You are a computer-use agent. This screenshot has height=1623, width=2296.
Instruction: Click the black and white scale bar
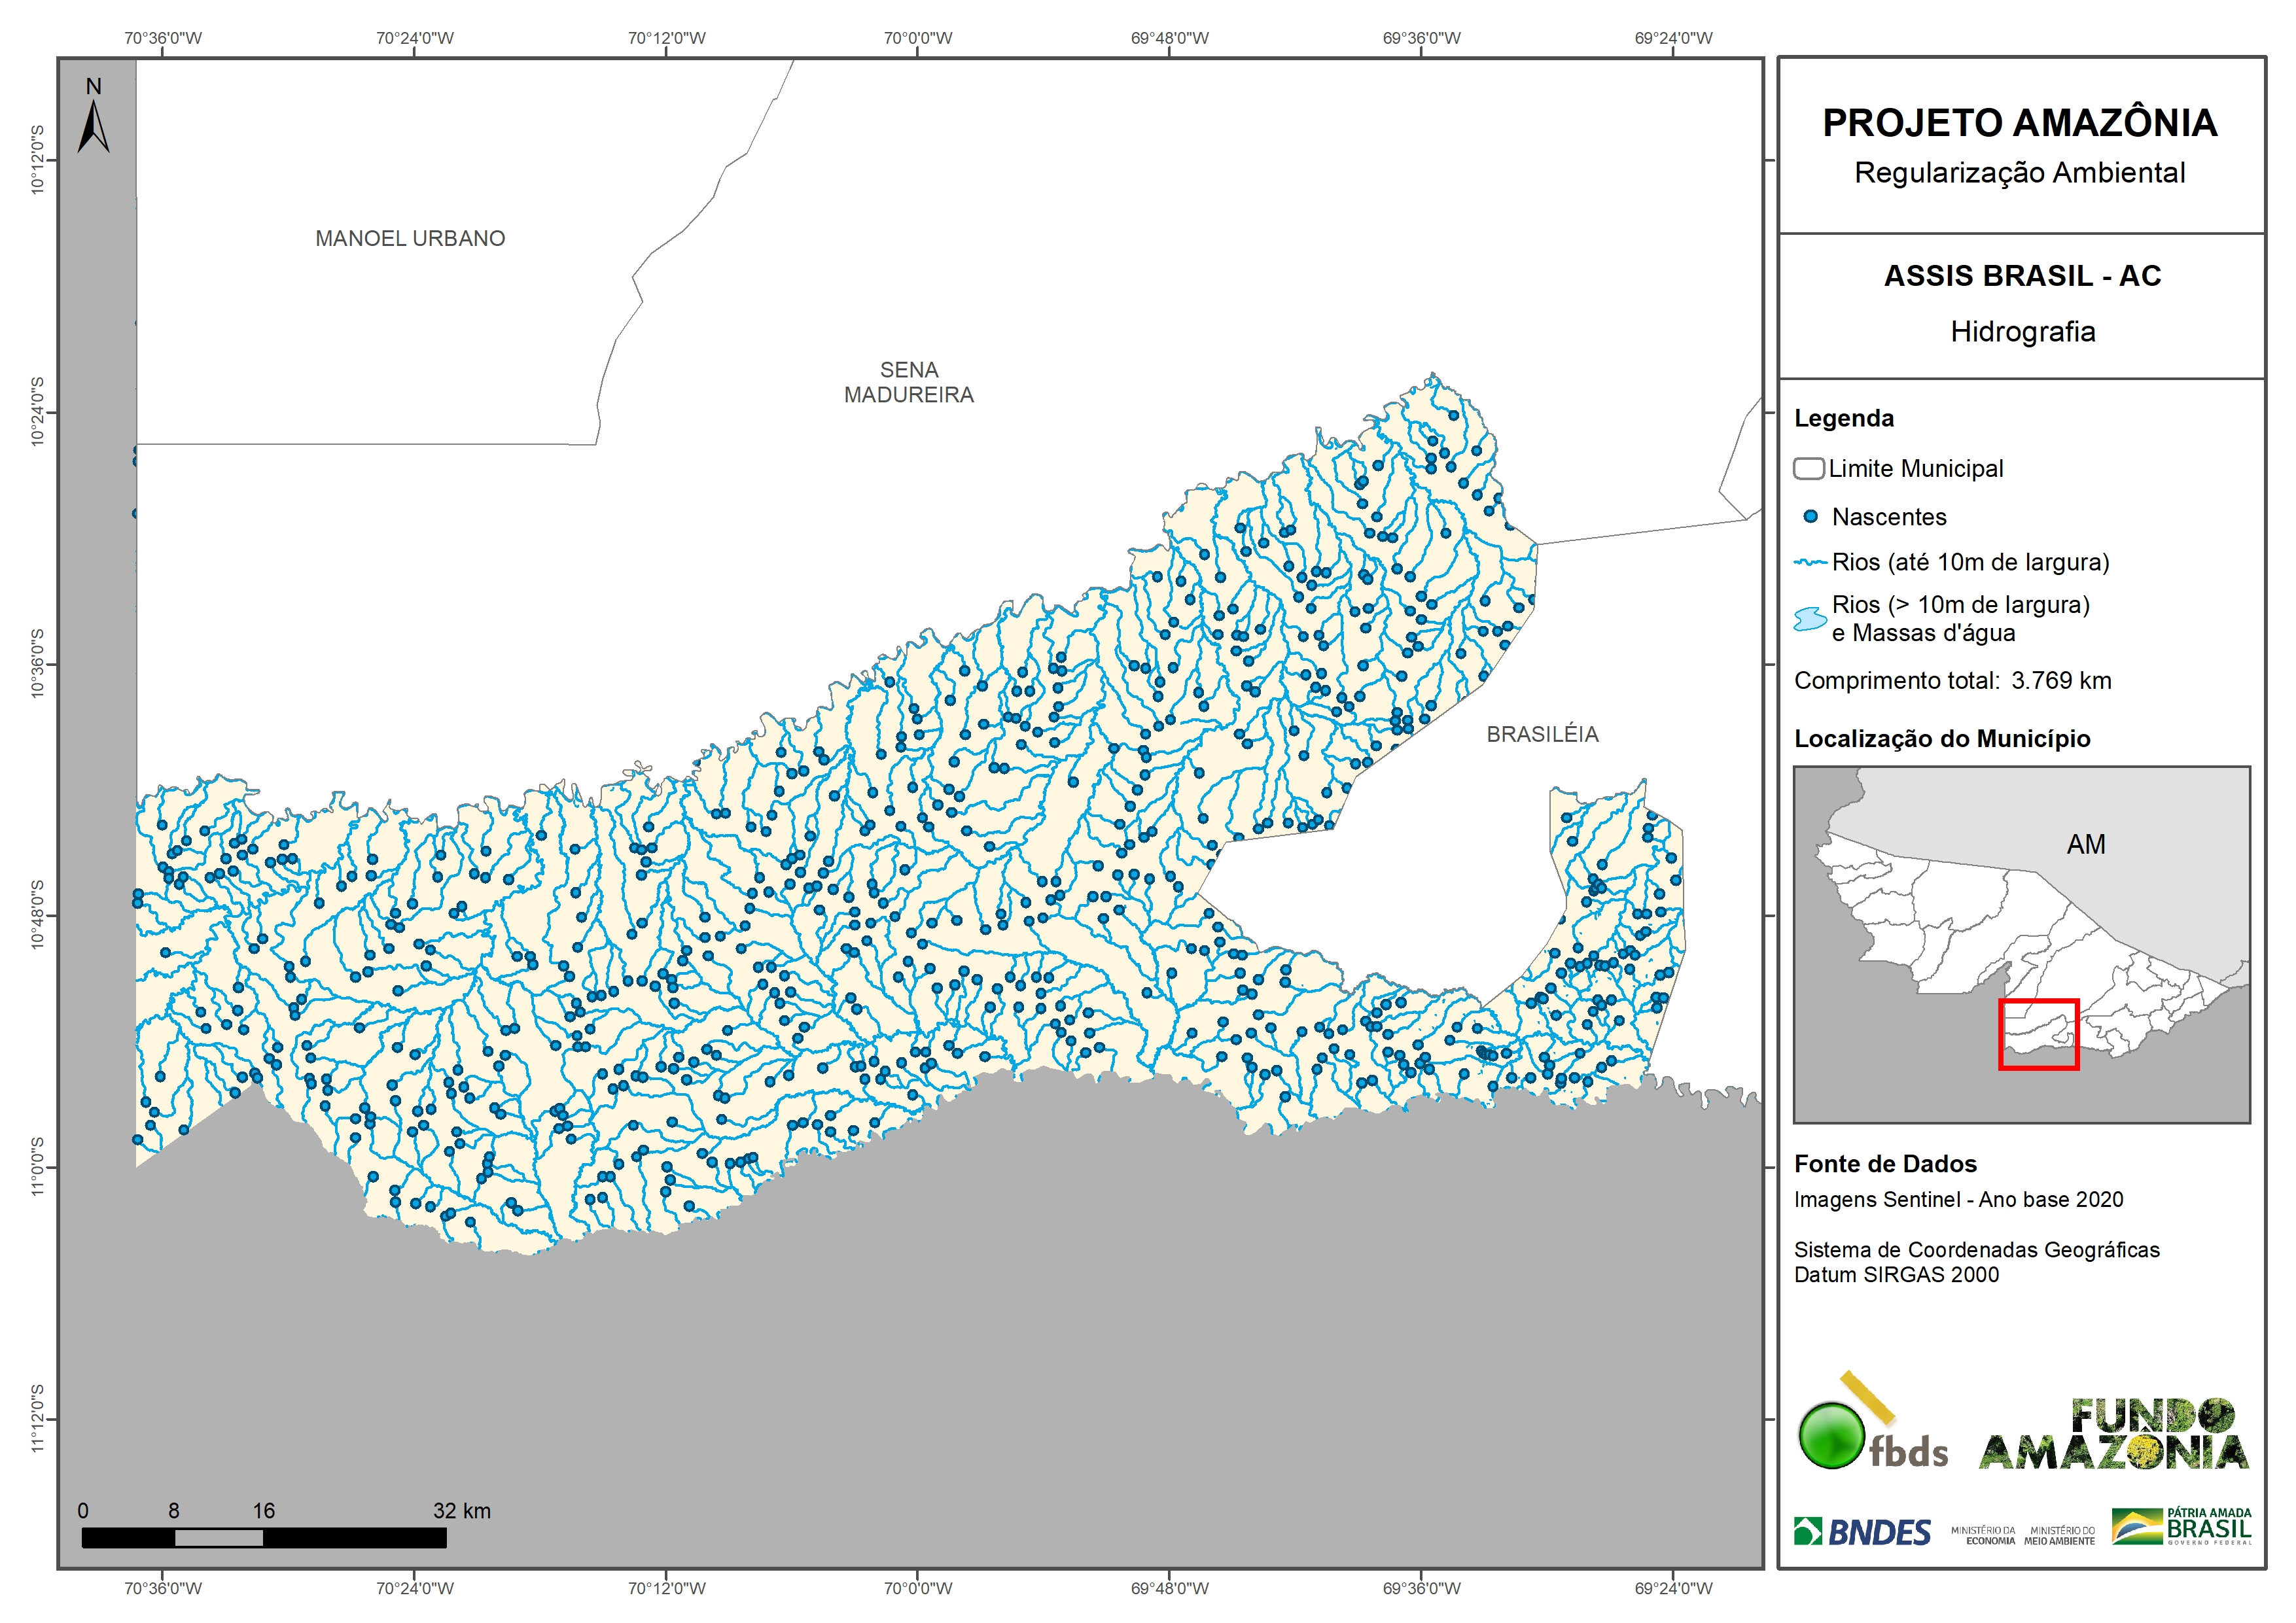coord(264,1538)
